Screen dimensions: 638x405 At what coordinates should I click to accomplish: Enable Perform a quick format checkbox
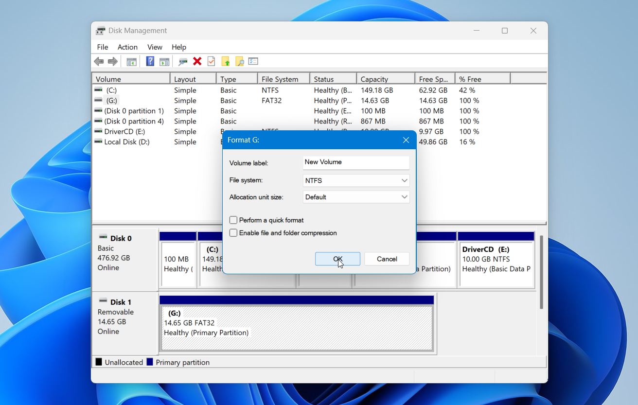[233, 220]
